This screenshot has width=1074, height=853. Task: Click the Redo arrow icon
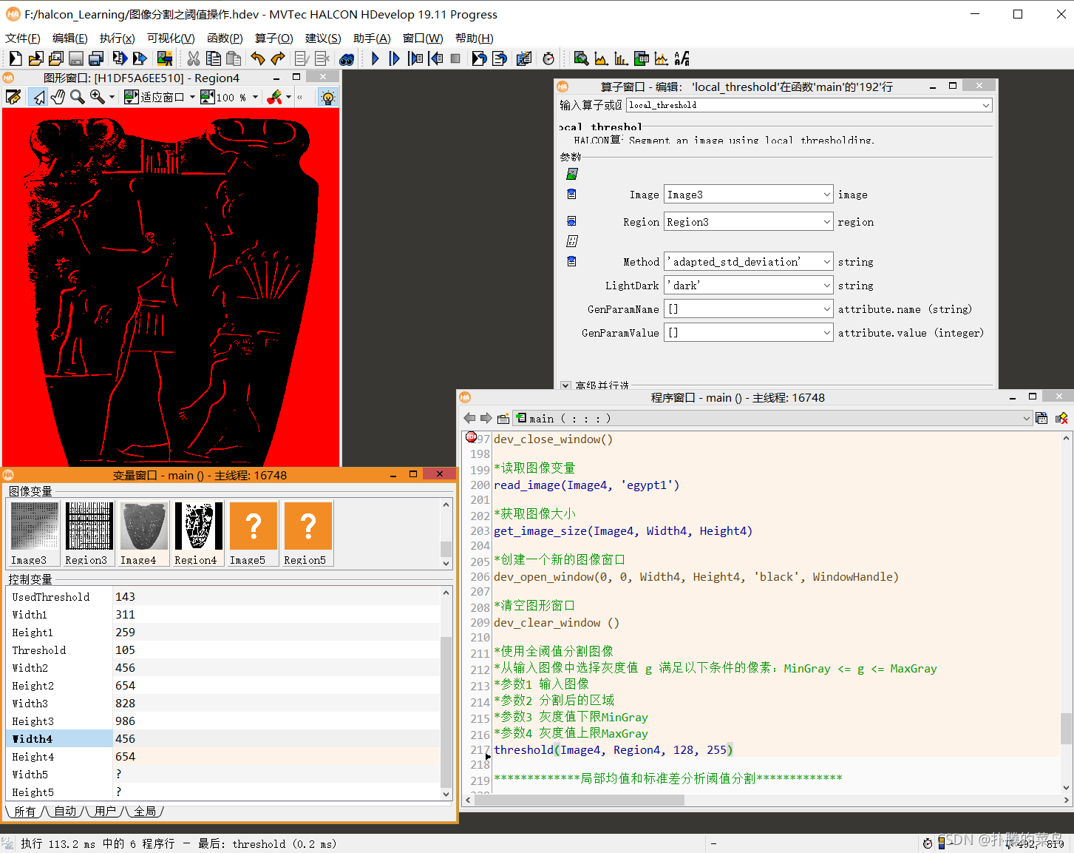[278, 58]
